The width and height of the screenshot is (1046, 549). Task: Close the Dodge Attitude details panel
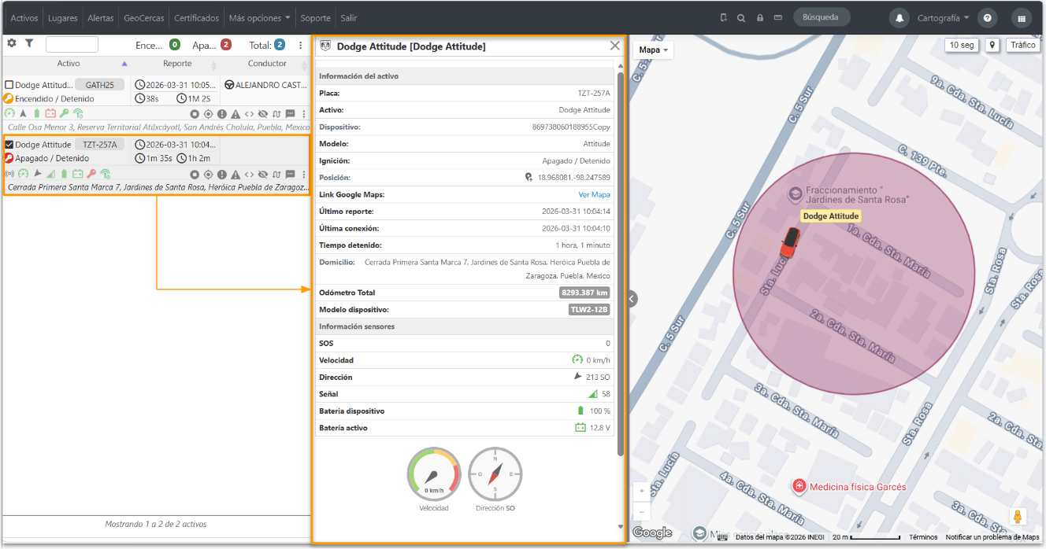615,46
